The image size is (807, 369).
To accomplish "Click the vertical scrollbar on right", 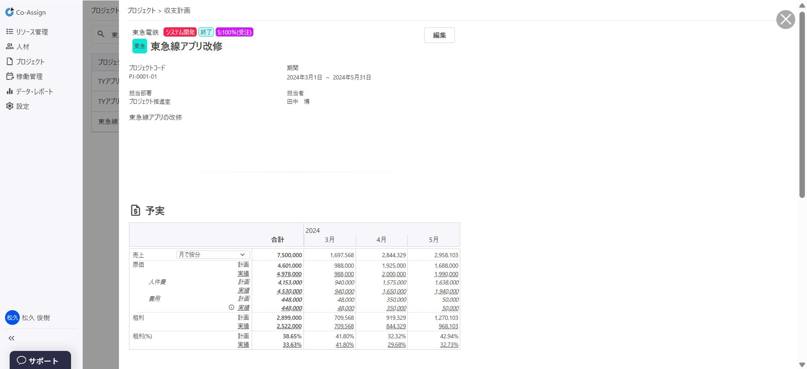I will (802, 105).
